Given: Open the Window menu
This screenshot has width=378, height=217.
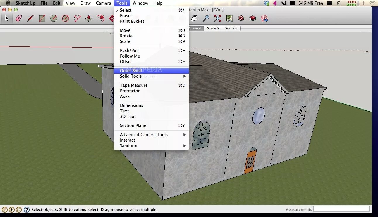Looking at the screenshot, I should click(140, 3).
